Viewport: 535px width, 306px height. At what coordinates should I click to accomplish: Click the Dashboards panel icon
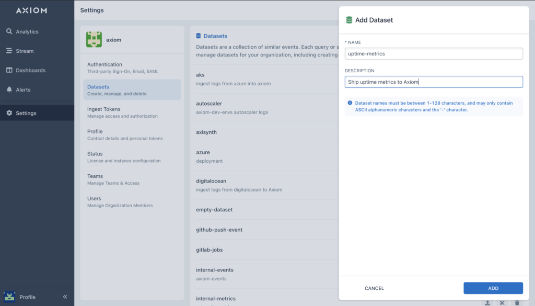point(9,70)
